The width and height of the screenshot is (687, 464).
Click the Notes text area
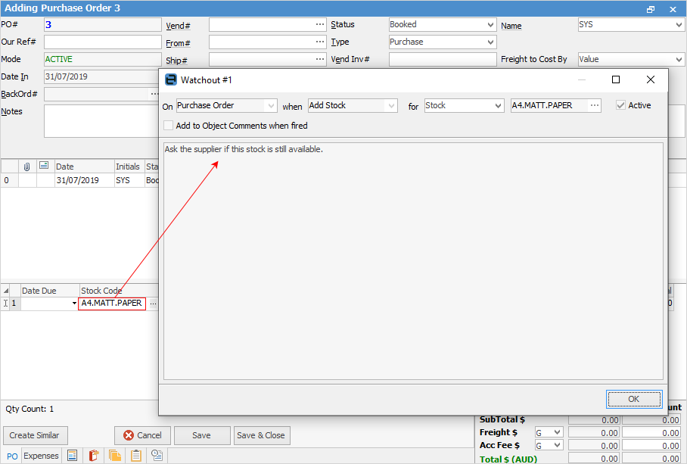pyautogui.click(x=101, y=121)
